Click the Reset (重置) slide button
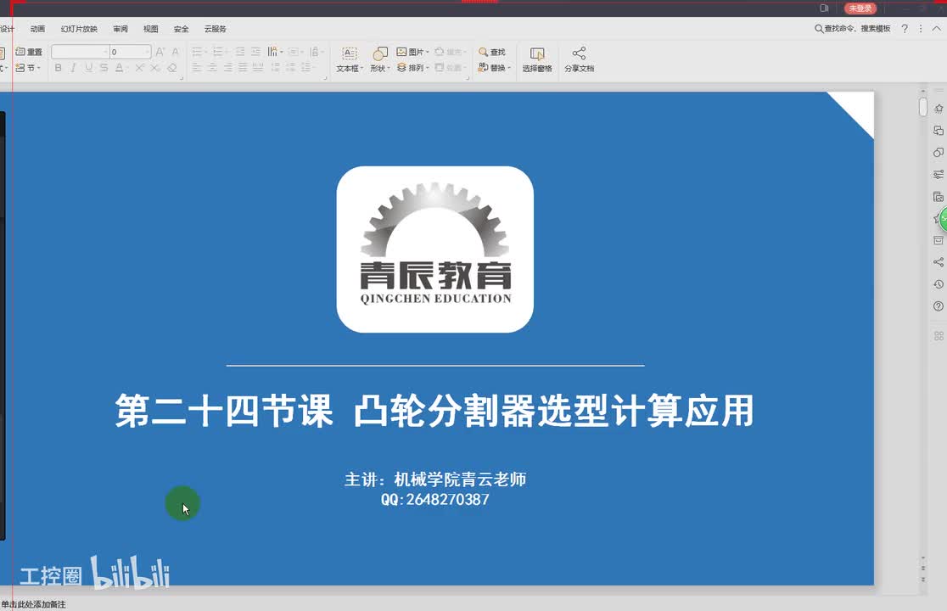This screenshot has width=947, height=611. click(x=29, y=52)
